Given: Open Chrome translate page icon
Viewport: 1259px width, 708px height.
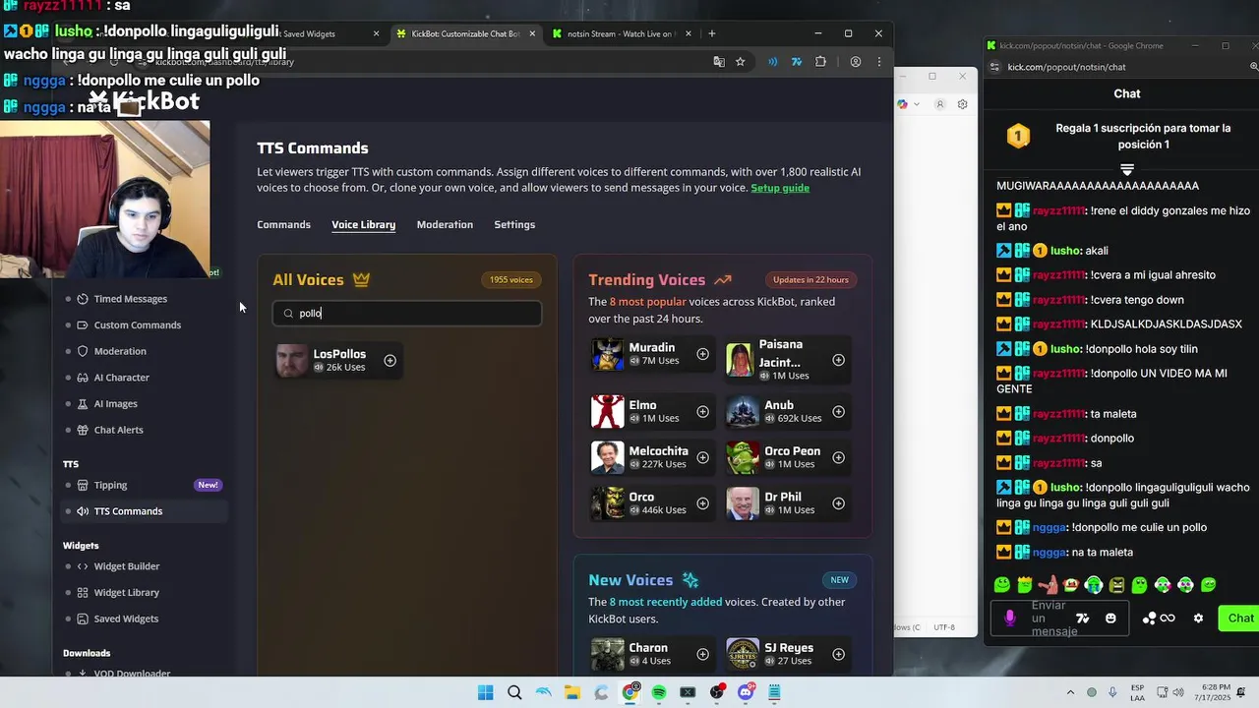Looking at the screenshot, I should [x=719, y=62].
